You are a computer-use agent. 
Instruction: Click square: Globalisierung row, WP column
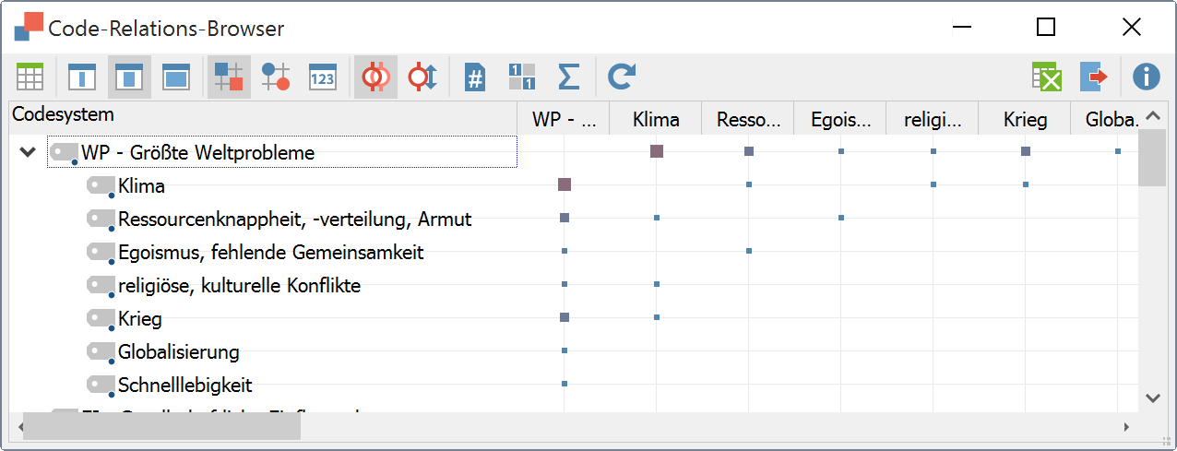[x=565, y=350]
